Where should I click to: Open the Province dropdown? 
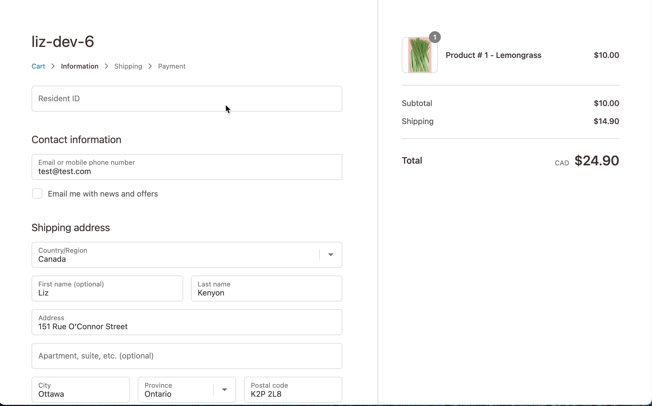pos(187,390)
